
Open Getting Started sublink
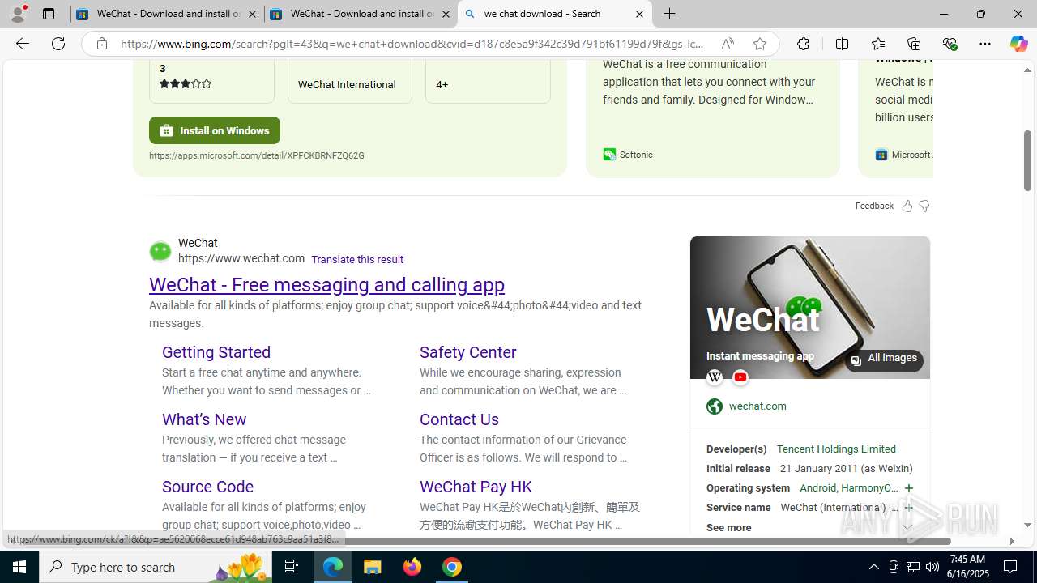216,352
